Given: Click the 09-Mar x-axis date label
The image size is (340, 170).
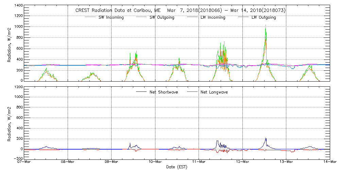Looking at the screenshot, I should (112, 162).
